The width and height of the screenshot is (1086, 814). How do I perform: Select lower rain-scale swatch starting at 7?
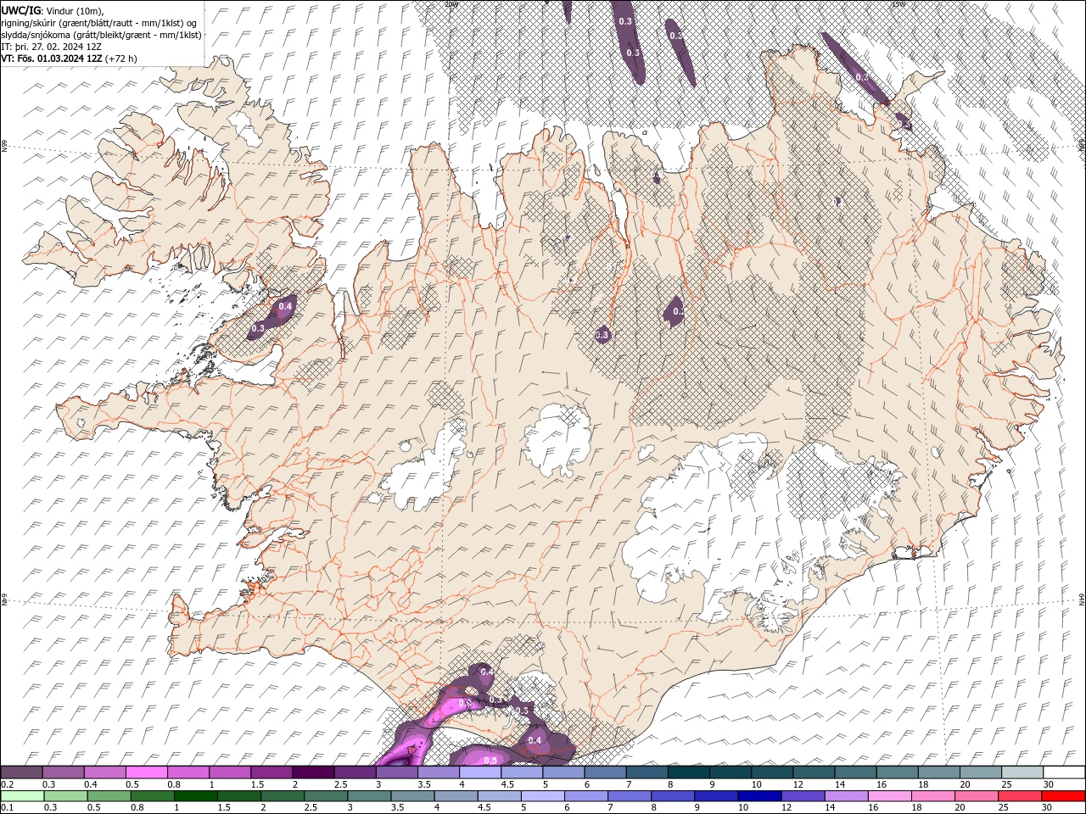tap(629, 796)
